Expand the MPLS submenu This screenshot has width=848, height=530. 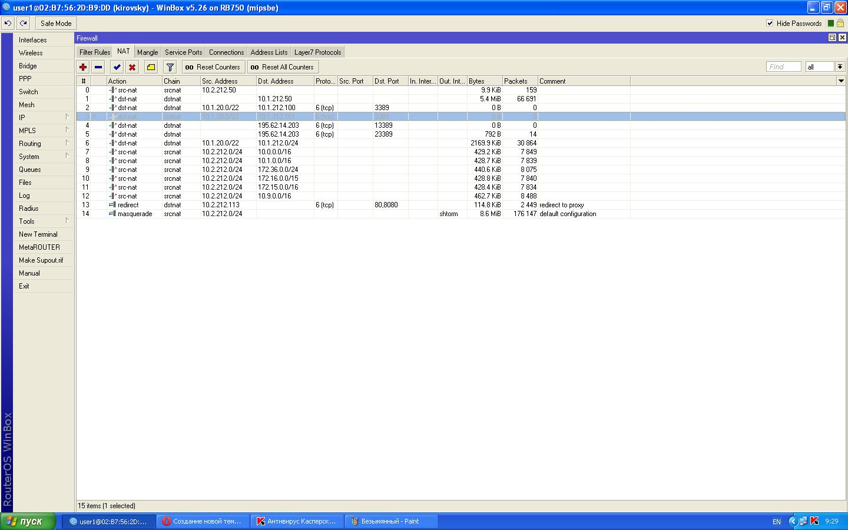click(x=44, y=131)
